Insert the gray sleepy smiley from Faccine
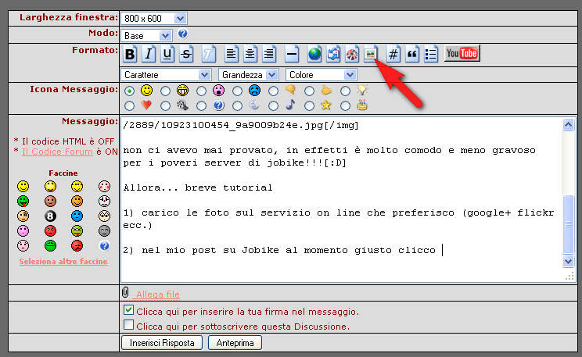The height and width of the screenshot is (357, 582). (104, 230)
